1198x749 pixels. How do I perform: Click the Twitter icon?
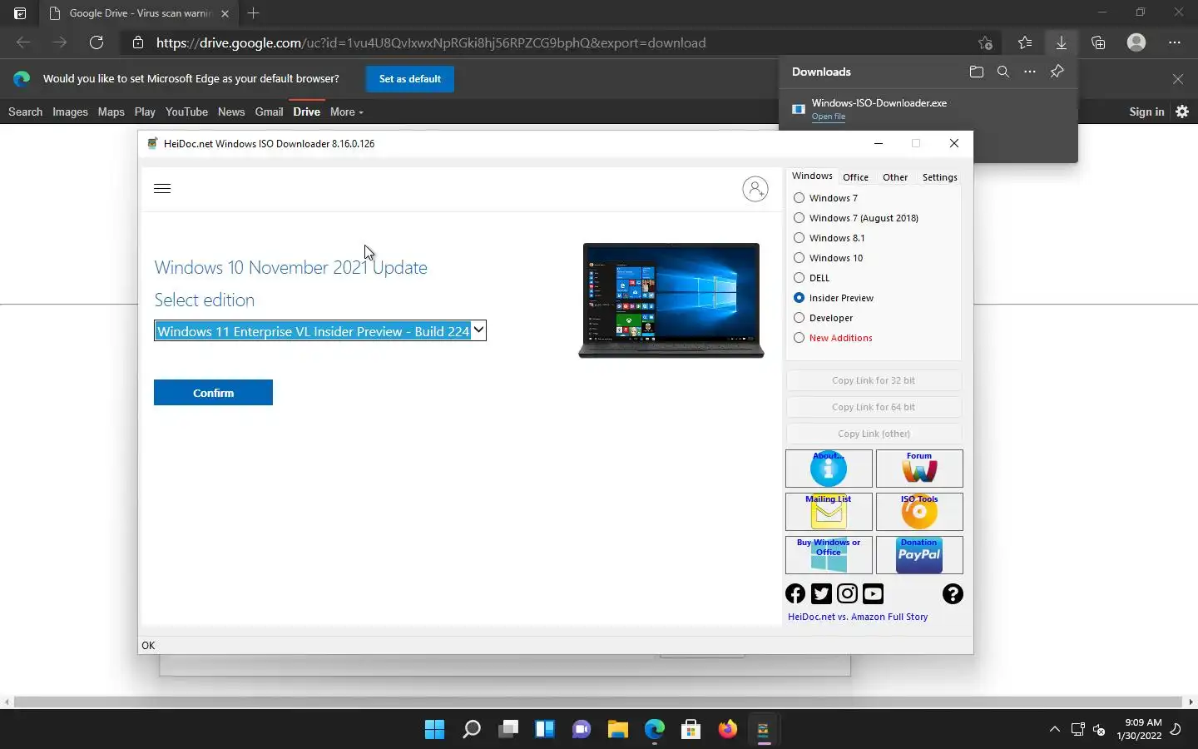(821, 593)
